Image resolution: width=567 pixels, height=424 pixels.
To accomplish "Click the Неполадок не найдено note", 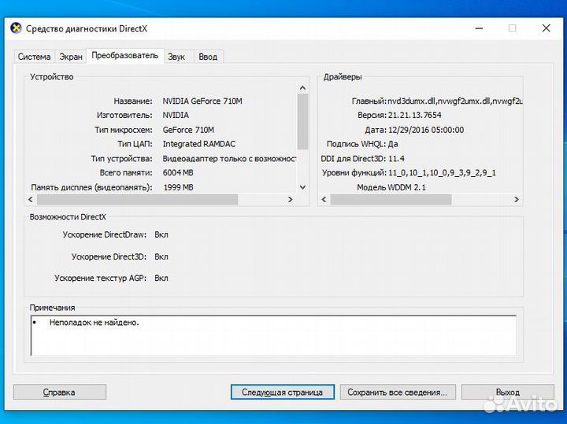I will [x=94, y=323].
